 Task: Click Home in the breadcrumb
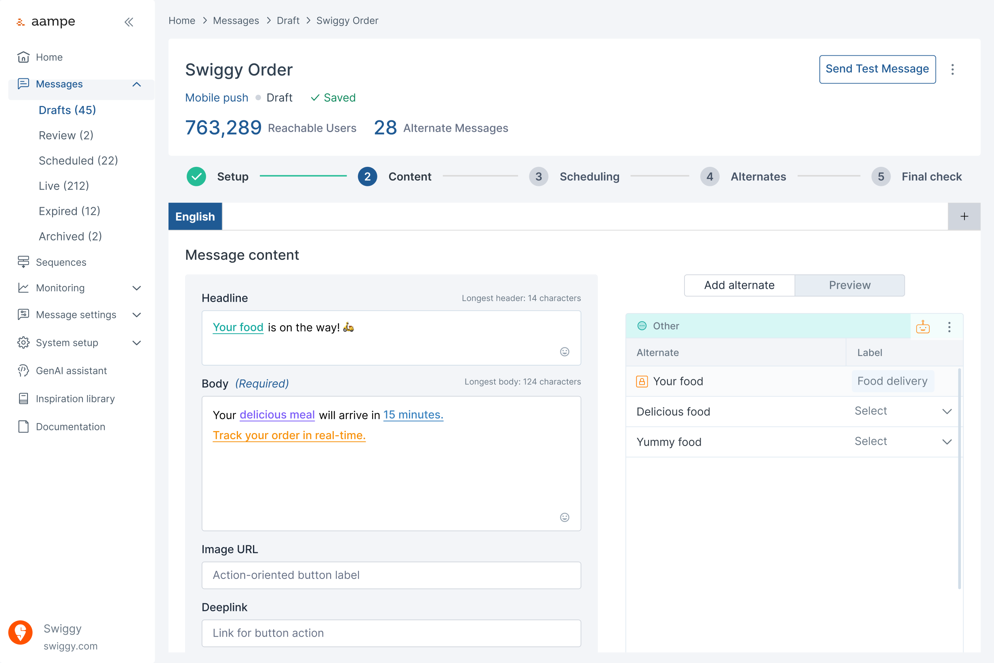pyautogui.click(x=182, y=21)
